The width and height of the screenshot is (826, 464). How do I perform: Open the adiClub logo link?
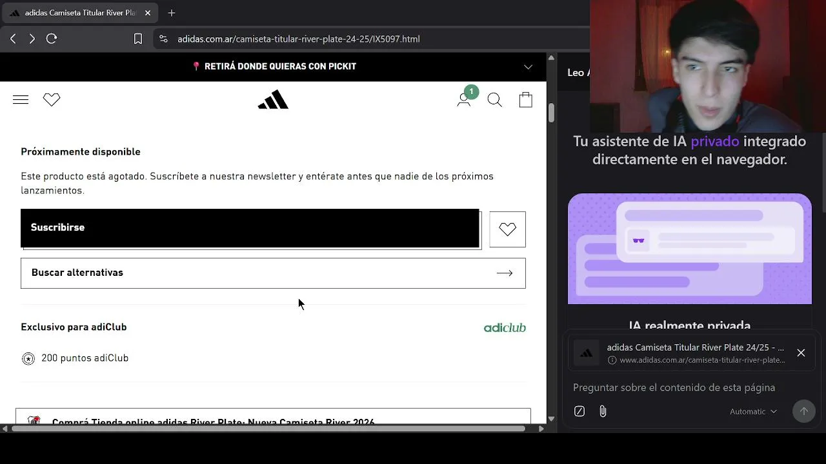(505, 327)
